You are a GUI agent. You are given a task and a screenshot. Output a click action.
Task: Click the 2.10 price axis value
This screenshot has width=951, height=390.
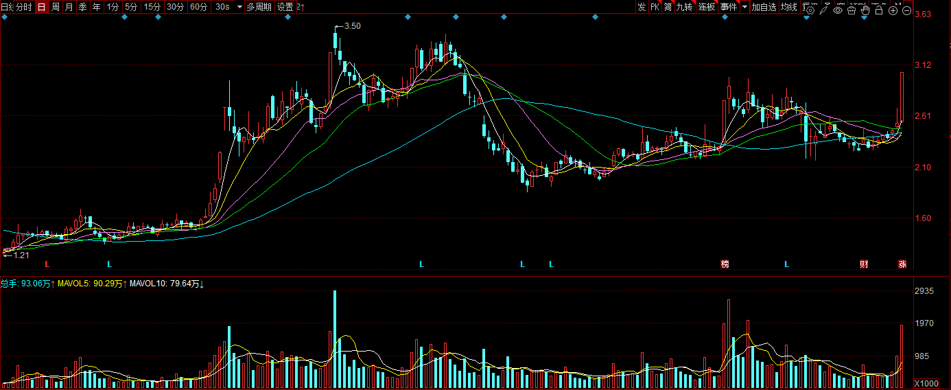923,167
